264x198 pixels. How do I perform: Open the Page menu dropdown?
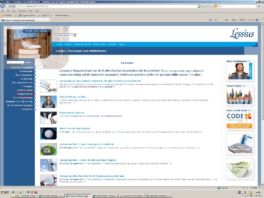(x=234, y=20)
